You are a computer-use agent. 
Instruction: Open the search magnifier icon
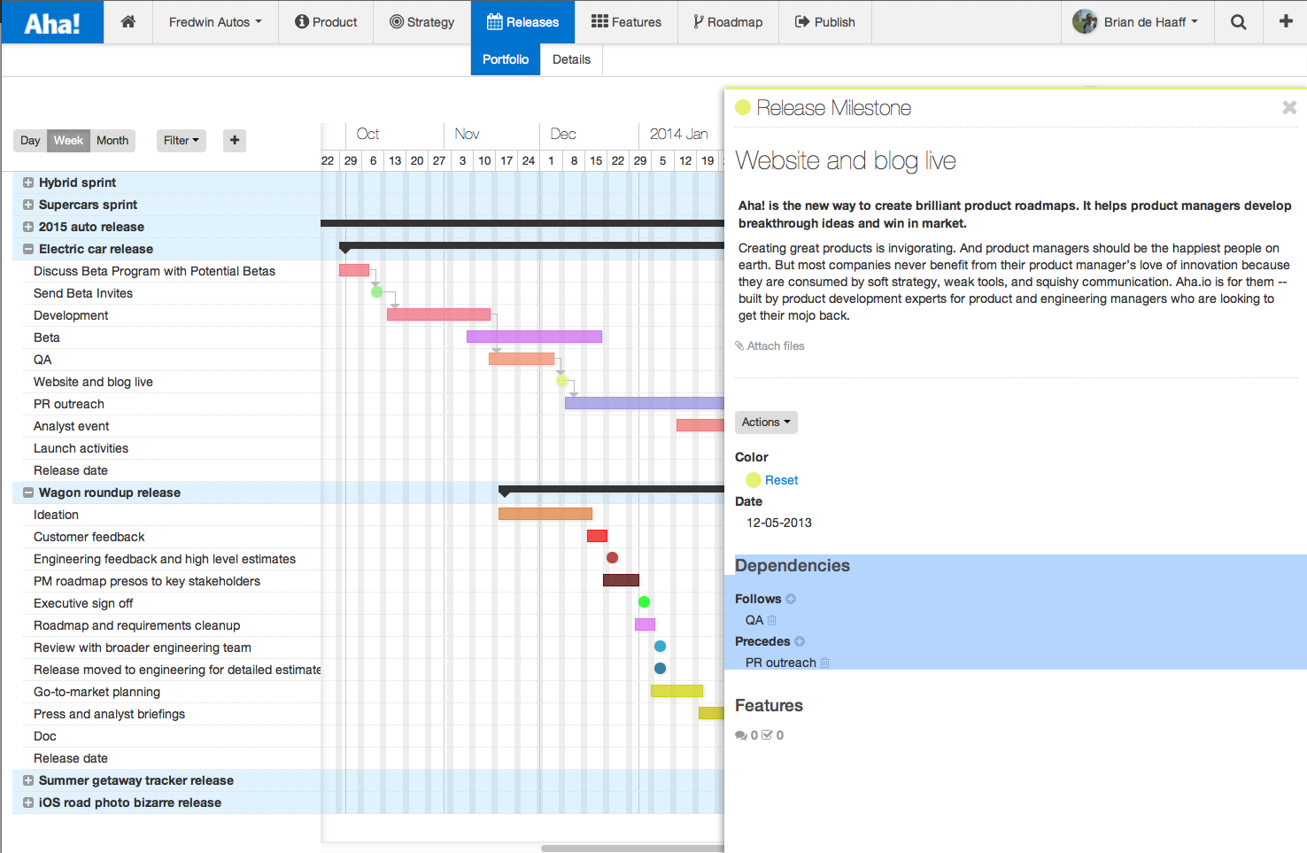[x=1239, y=22]
